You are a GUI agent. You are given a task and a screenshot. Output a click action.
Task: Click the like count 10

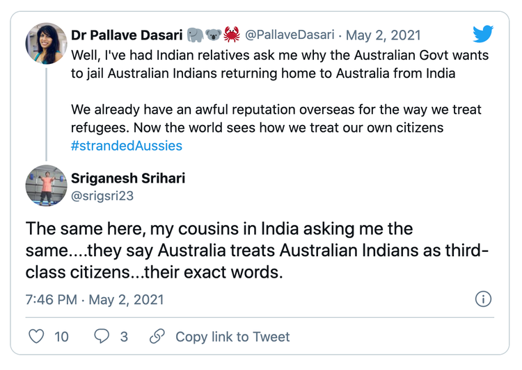61,337
